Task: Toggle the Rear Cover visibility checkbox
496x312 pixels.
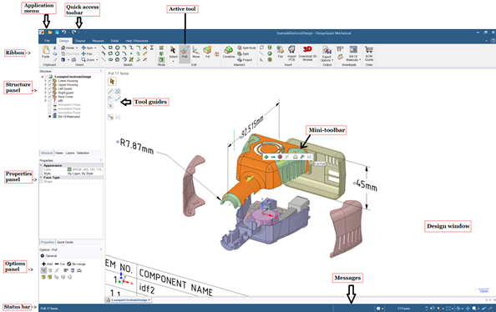Action: [49, 97]
